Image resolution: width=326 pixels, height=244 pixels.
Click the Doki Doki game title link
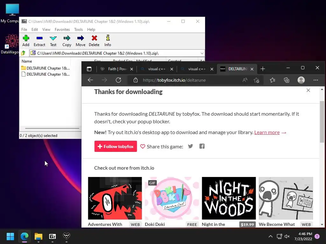[155, 224]
